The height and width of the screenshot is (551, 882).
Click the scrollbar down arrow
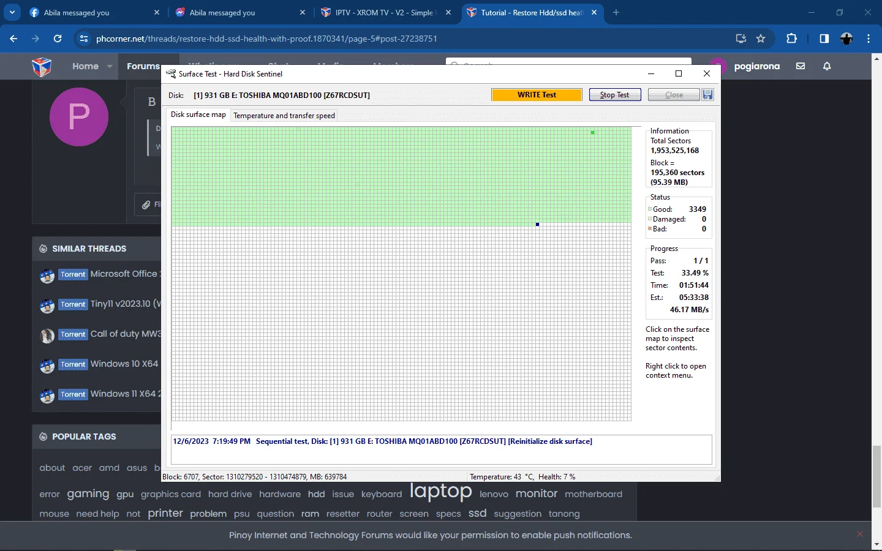[876, 544]
